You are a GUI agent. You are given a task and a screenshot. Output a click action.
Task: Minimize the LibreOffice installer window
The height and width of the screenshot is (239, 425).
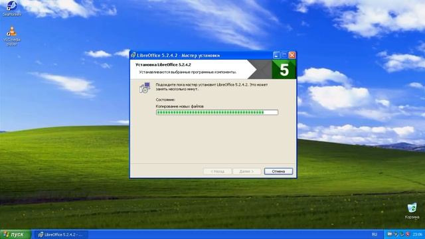[276, 55]
